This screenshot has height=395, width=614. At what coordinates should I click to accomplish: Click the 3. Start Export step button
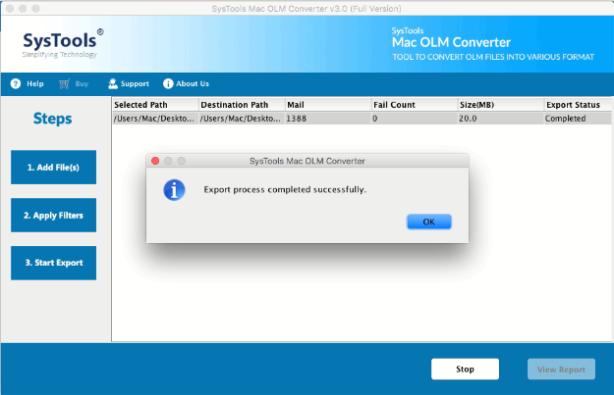coord(54,263)
